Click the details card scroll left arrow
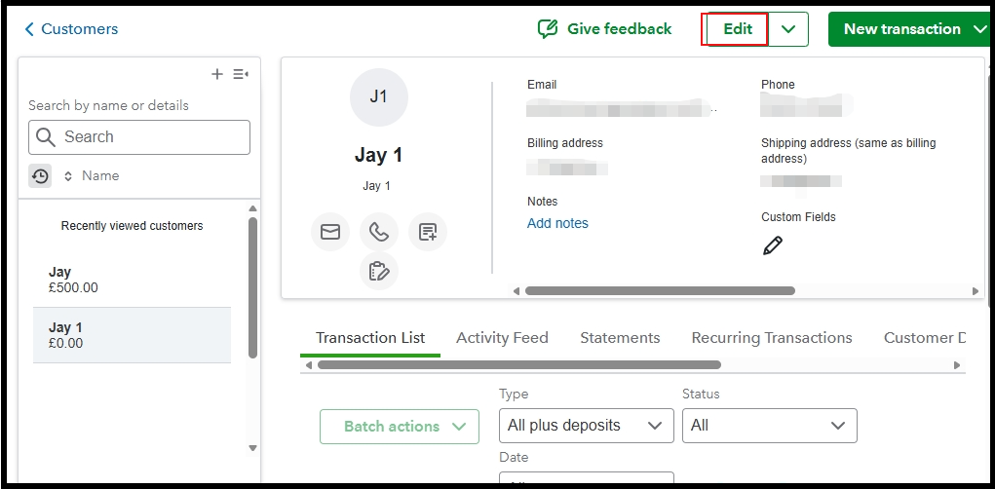995x489 pixels. pyautogui.click(x=516, y=291)
